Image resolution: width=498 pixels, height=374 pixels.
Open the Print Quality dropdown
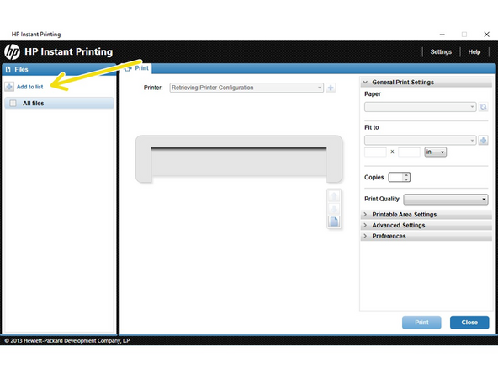coord(446,200)
